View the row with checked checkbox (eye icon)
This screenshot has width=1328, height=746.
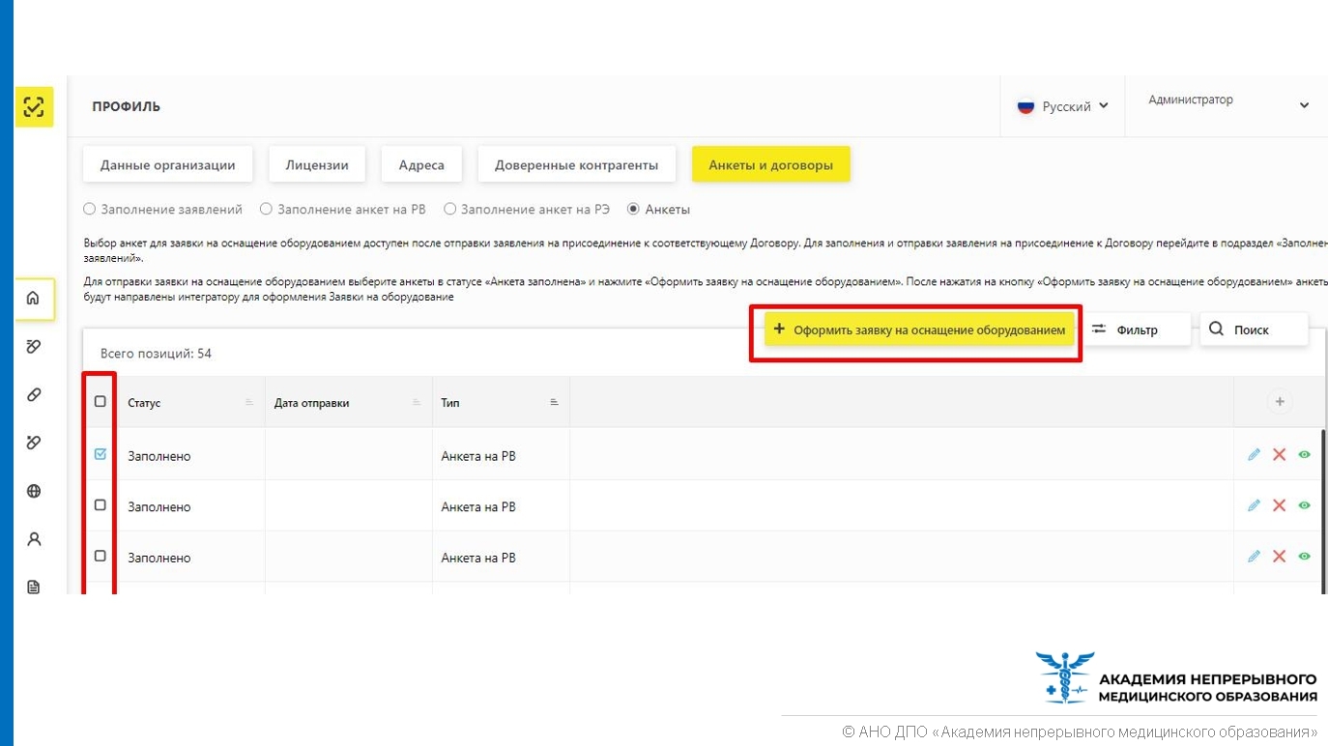pyautogui.click(x=1304, y=454)
